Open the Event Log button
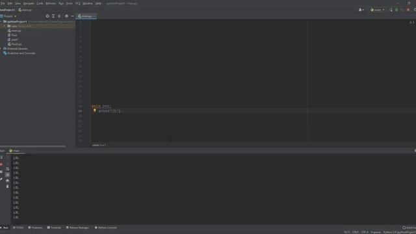 coord(409,227)
